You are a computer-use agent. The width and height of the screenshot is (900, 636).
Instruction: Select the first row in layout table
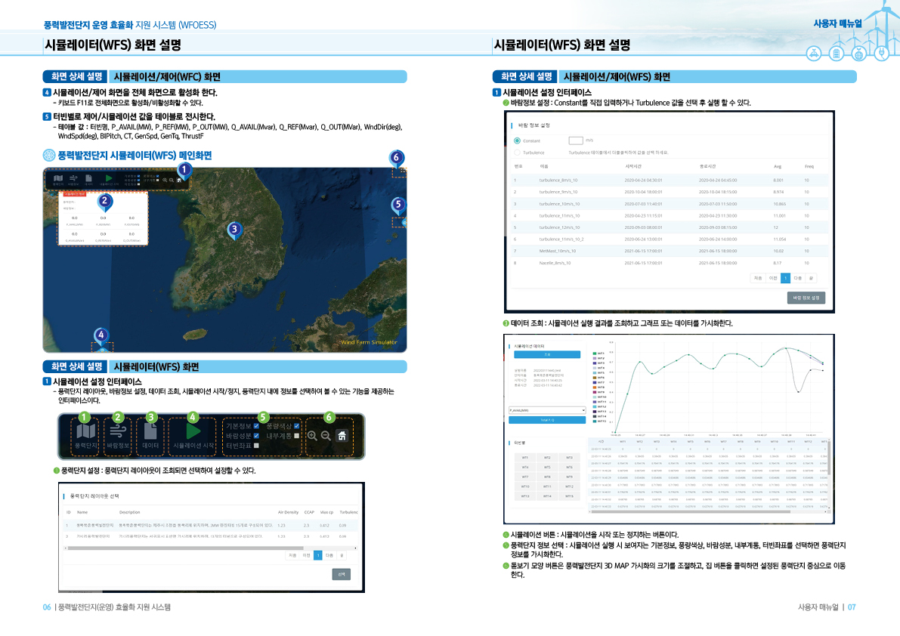[211, 525]
